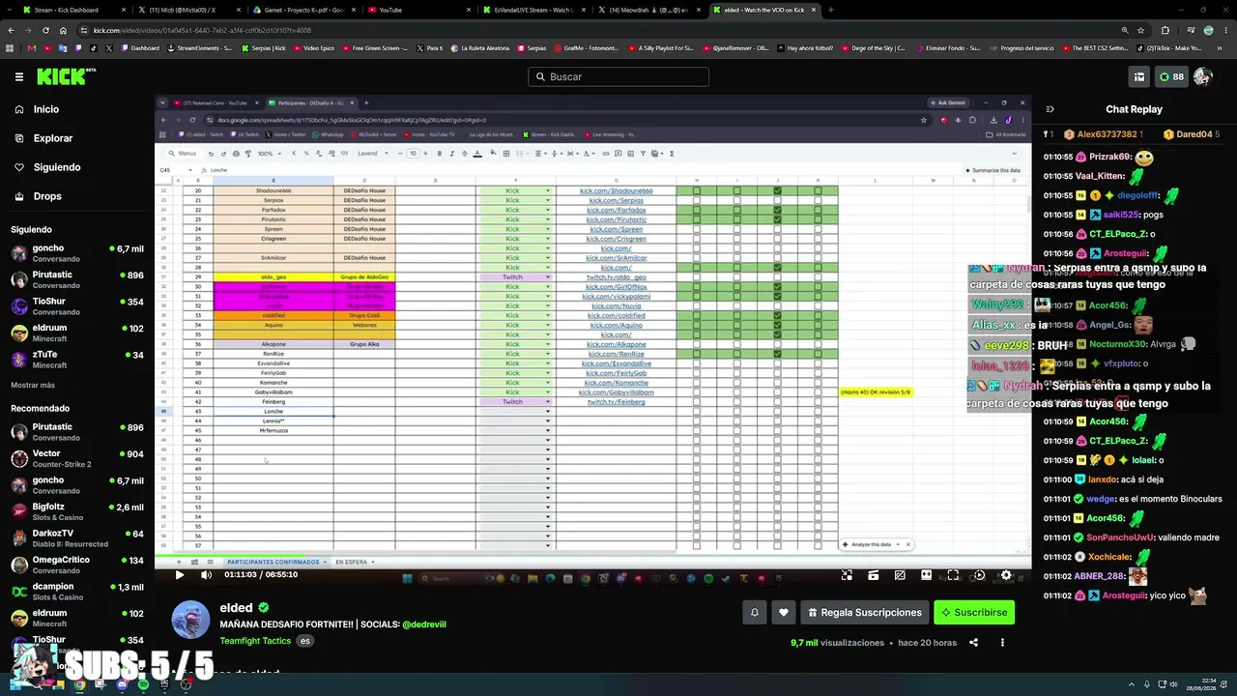This screenshot has height=696, width=1237.
Task: Click the browser back arrow
Action: 11,30
